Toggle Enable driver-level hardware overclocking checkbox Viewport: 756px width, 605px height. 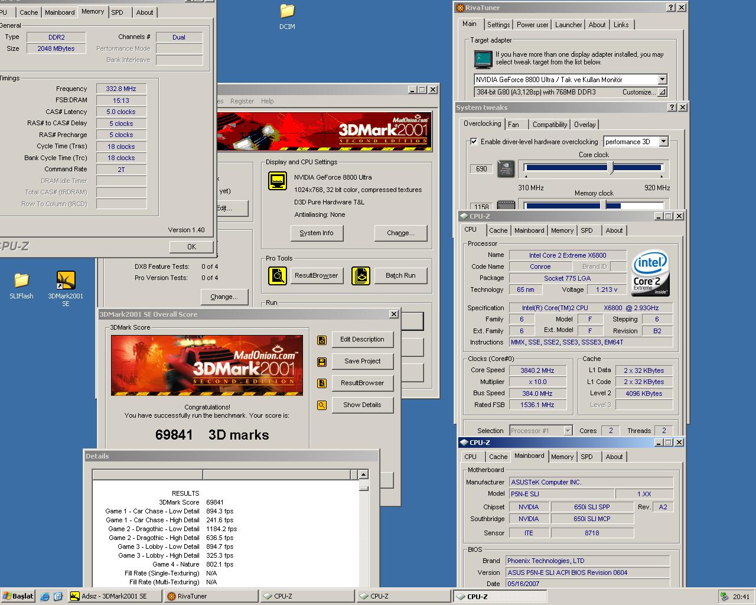point(474,142)
